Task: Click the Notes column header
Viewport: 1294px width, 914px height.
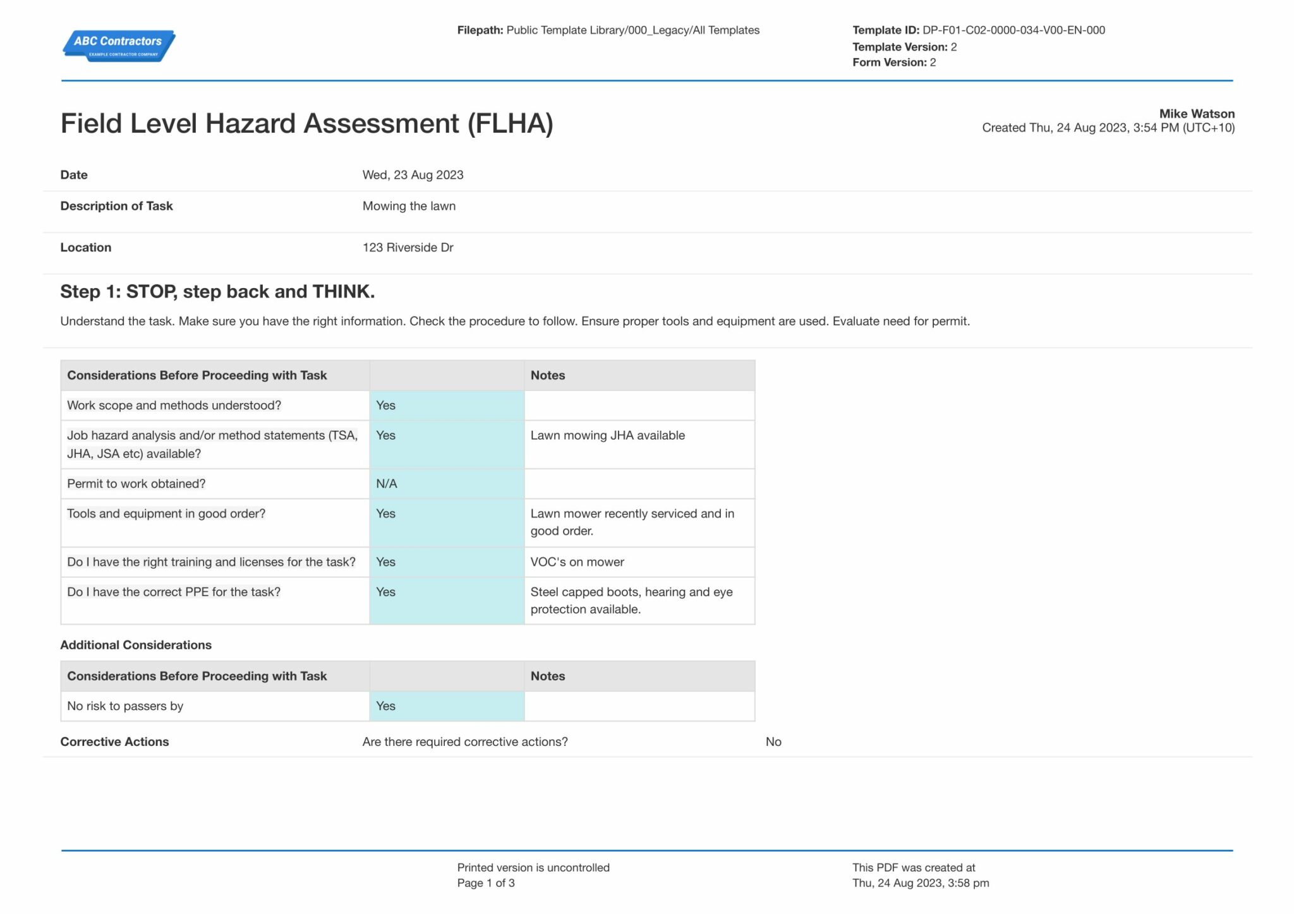Action: tap(547, 375)
